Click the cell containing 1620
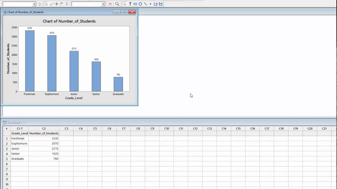This screenshot has height=189, width=337. click(44, 154)
